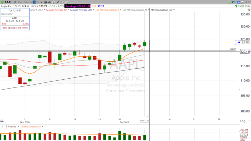Click the green plus add symbol icon
Screen dimensions: 251x141
(2, 2)
